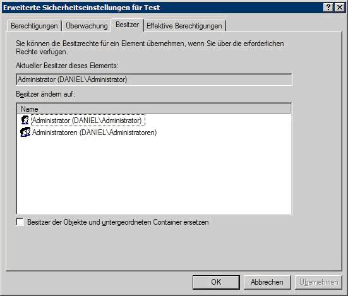Switch to the Berechtigungen tab

click(x=34, y=26)
